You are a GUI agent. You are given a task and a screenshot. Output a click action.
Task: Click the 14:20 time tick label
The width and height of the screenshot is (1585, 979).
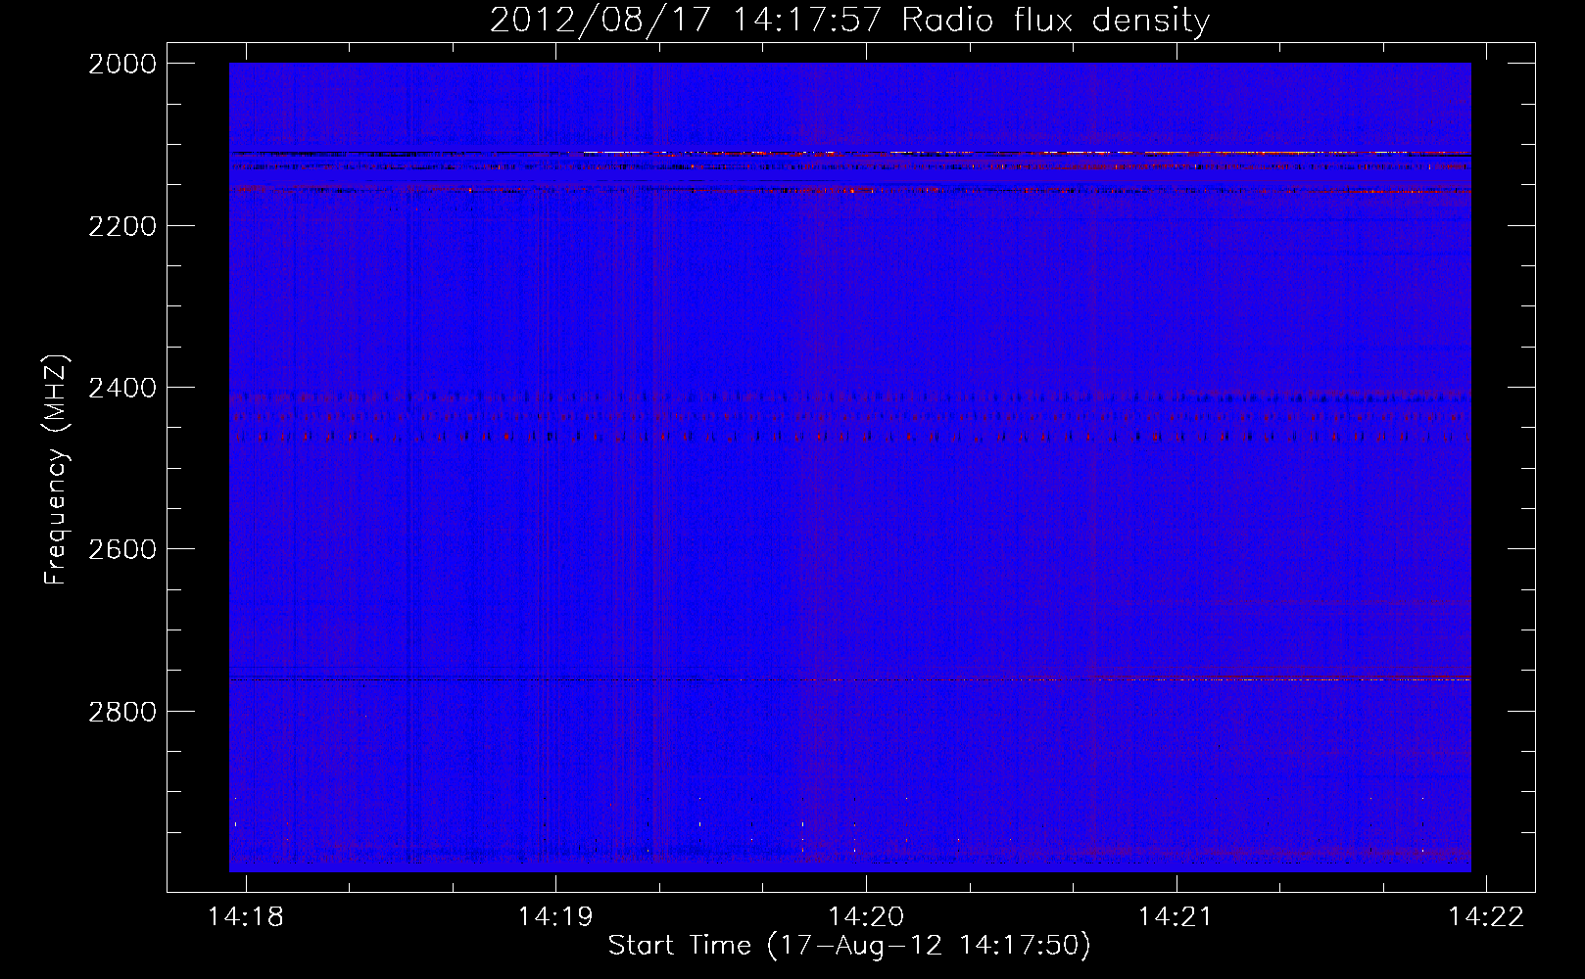tap(866, 916)
